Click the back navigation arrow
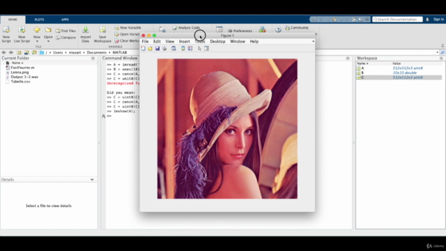Image resolution: width=446 pixels, height=251 pixels. click(3, 52)
